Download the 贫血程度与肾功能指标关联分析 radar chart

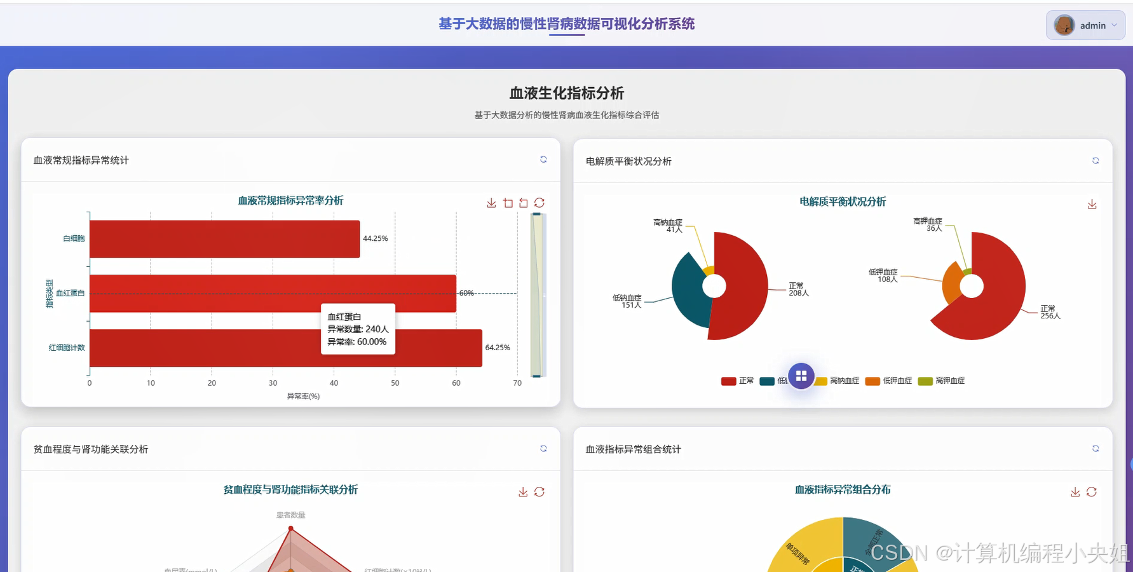pyautogui.click(x=523, y=492)
